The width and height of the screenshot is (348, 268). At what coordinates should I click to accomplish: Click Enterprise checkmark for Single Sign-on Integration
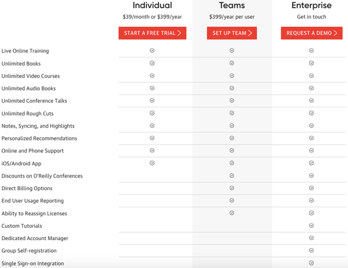pos(311,263)
